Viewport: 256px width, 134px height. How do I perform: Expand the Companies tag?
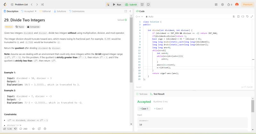33,27
